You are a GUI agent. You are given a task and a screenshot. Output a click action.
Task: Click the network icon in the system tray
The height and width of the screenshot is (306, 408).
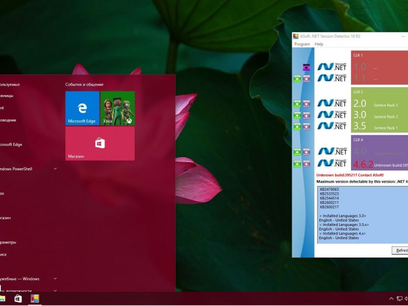[x=399, y=299]
